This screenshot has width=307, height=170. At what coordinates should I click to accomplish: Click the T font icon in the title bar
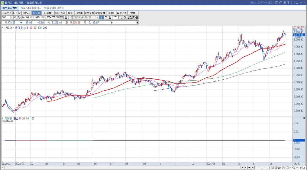pos(288,3)
